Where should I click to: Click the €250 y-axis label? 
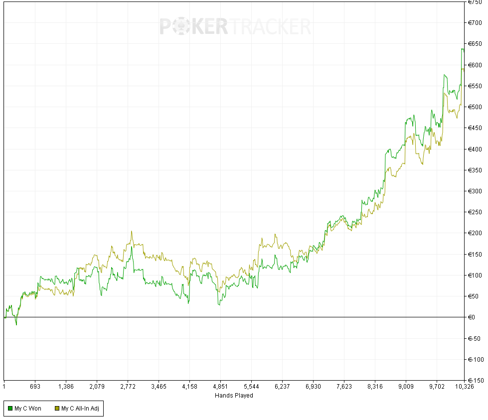pos(475,212)
